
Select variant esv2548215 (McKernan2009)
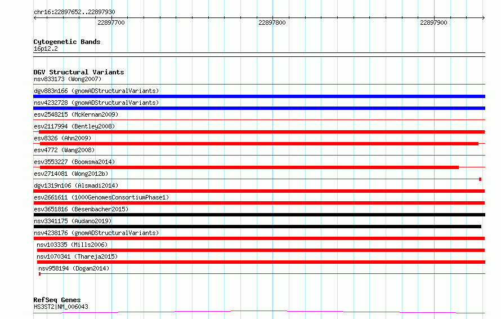click(76, 114)
